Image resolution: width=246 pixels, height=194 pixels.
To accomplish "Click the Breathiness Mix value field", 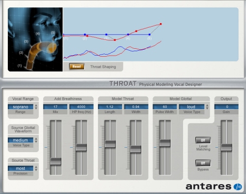I will pos(55,107).
